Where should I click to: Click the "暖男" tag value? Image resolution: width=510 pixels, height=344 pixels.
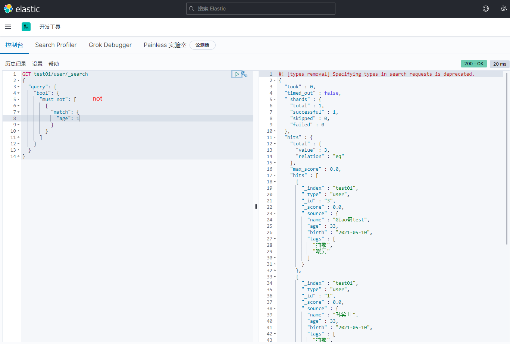coord(322,252)
